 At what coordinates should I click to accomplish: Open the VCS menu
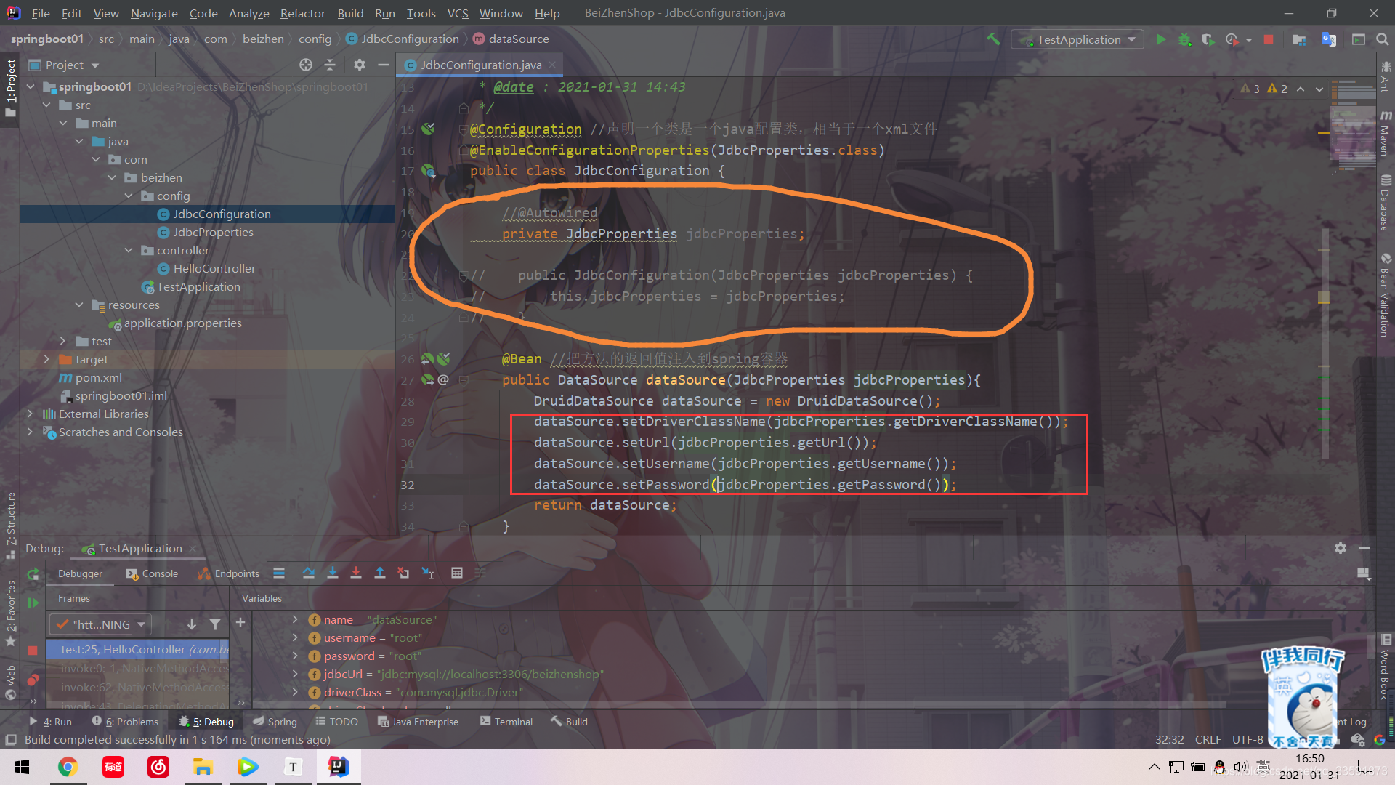click(458, 13)
